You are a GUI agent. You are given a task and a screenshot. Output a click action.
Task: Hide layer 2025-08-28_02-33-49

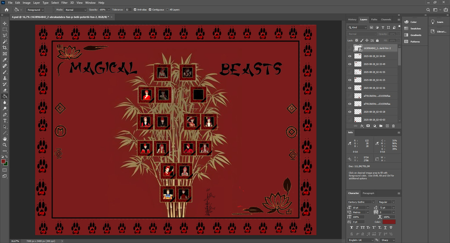point(350,64)
